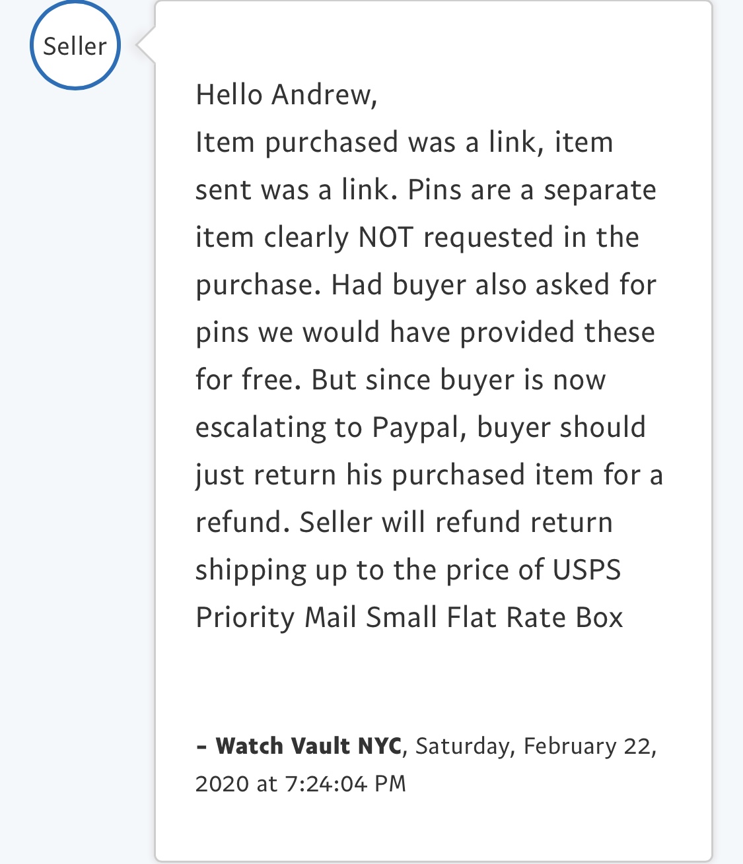The width and height of the screenshot is (743, 864).
Task: Select the word "NOT" in the message
Action: click(386, 237)
